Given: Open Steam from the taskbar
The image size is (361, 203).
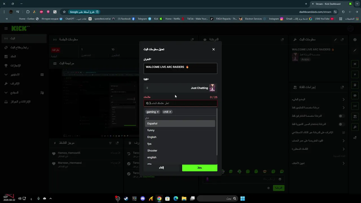Looking at the screenshot, I should 126,198.
